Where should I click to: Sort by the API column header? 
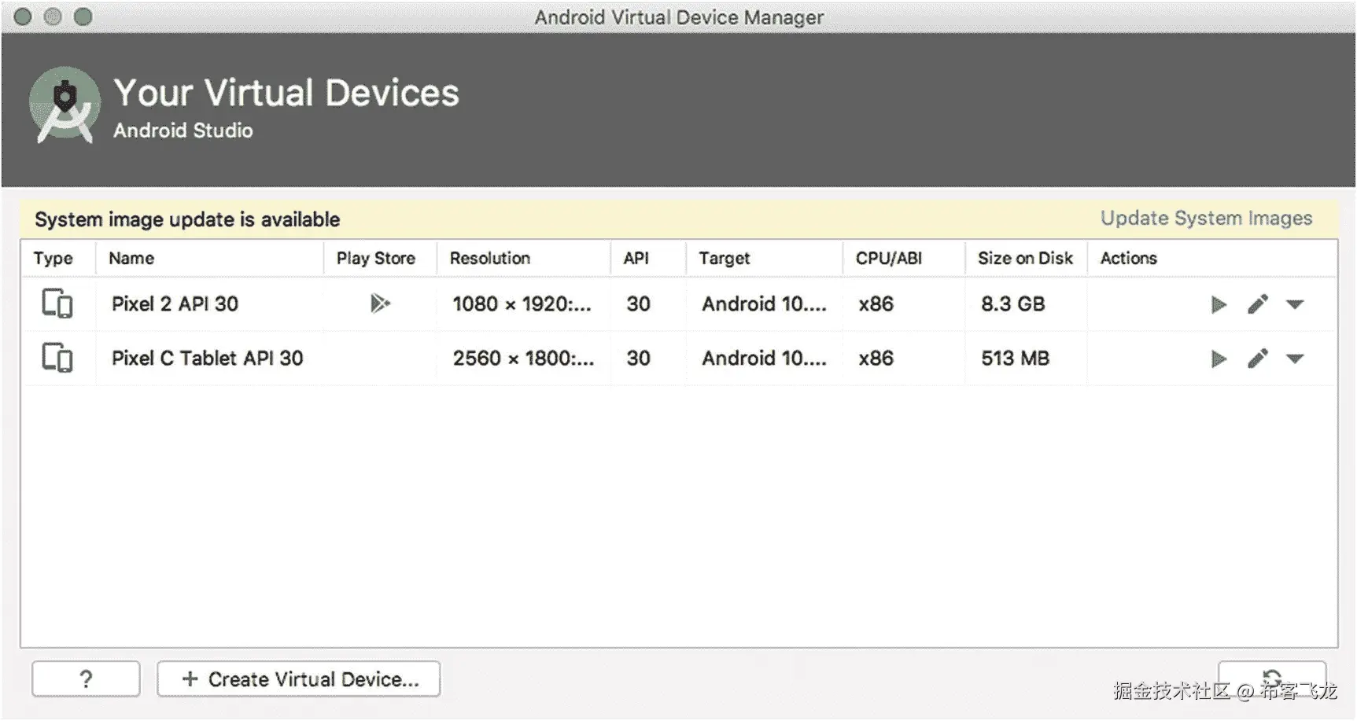636,259
